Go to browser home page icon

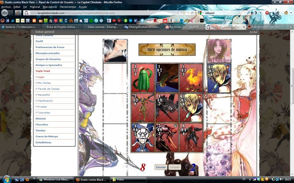pyautogui.click(x=278, y=13)
